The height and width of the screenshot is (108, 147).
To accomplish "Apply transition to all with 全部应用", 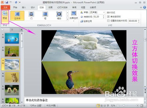I will 86,21.
